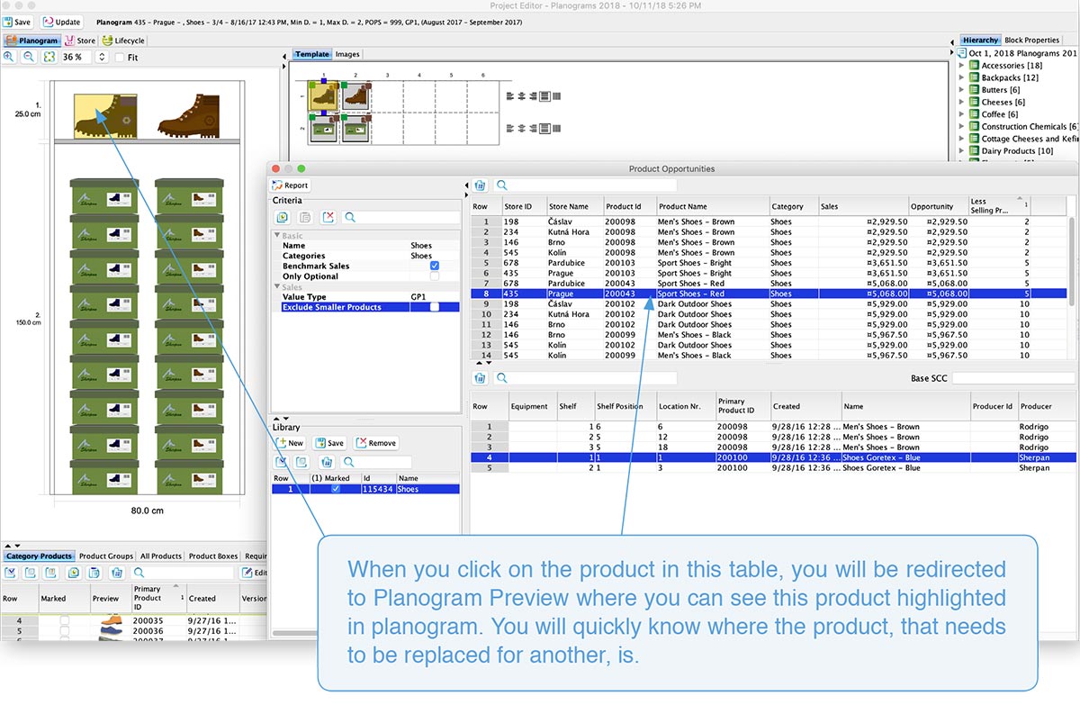1080x705 pixels.
Task: Select the highlighted boot on top shelf
Action: 105,116
